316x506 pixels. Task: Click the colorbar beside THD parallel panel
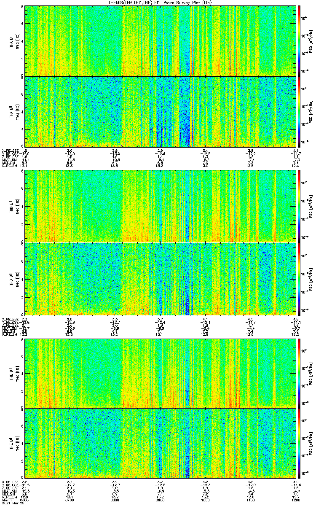tap(299, 279)
